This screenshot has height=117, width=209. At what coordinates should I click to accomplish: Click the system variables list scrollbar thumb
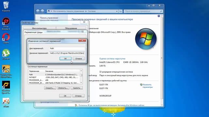[x=81, y=75]
